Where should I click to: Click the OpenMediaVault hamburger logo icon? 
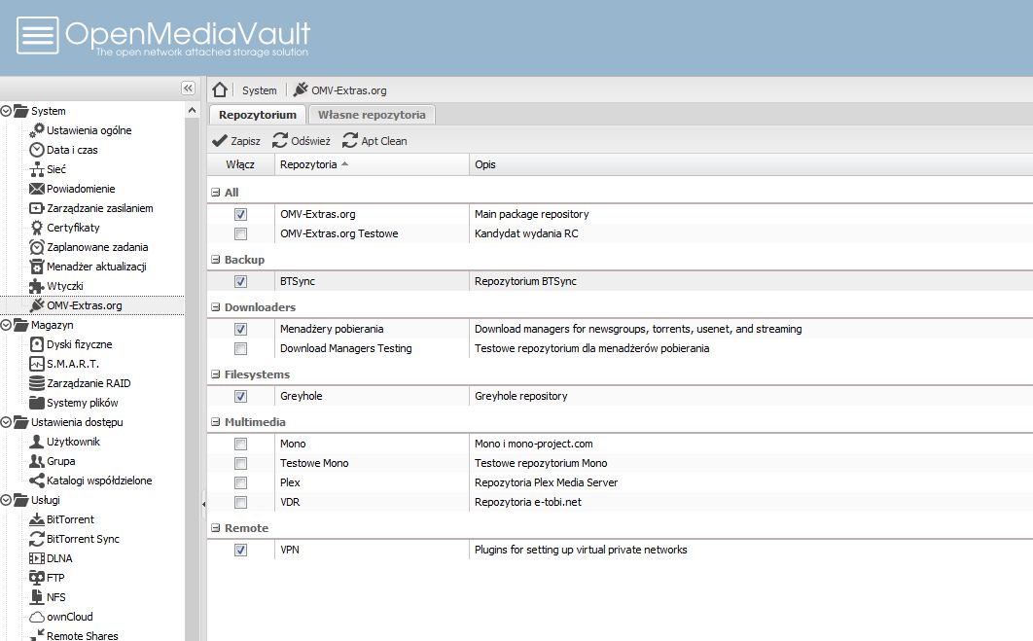pyautogui.click(x=38, y=35)
